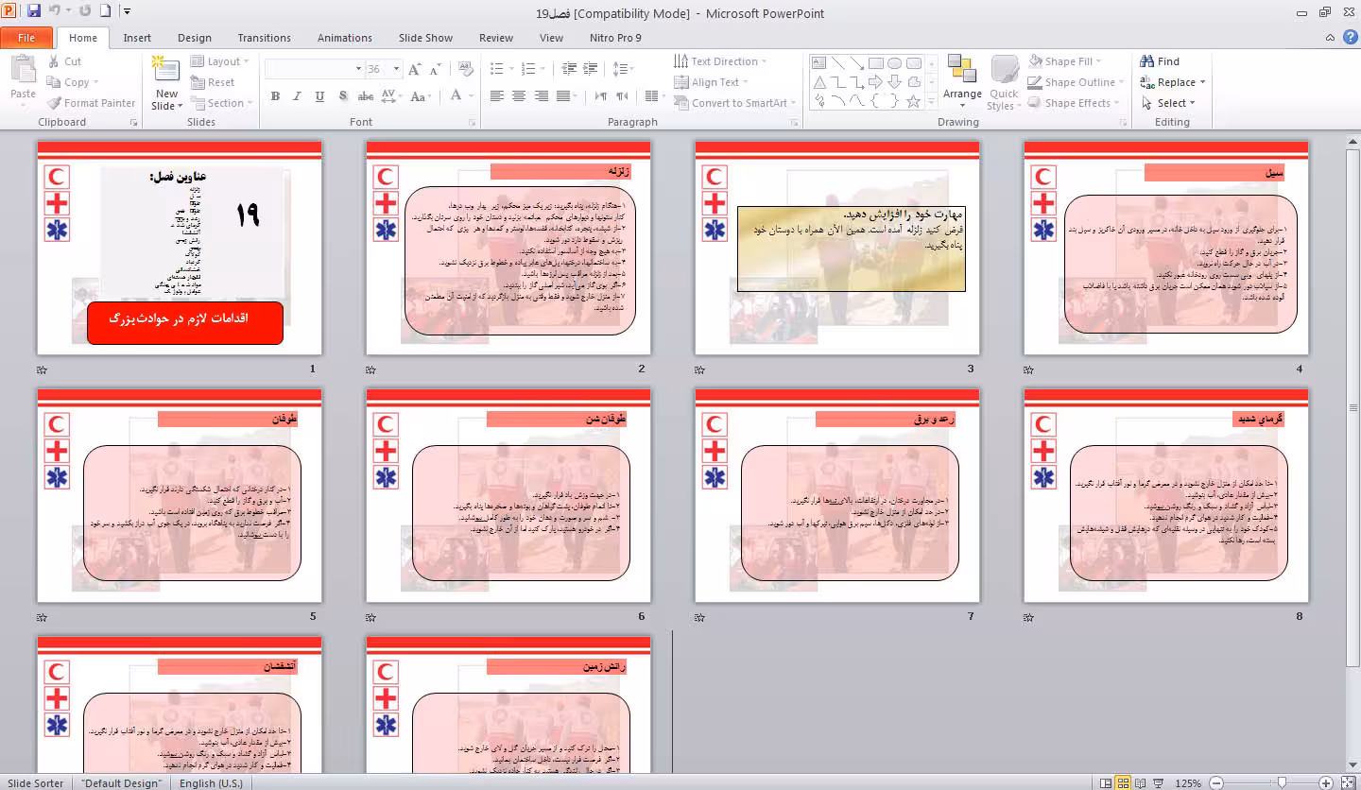Click the Increase List Level icon
1361x790 pixels.
pos(592,69)
